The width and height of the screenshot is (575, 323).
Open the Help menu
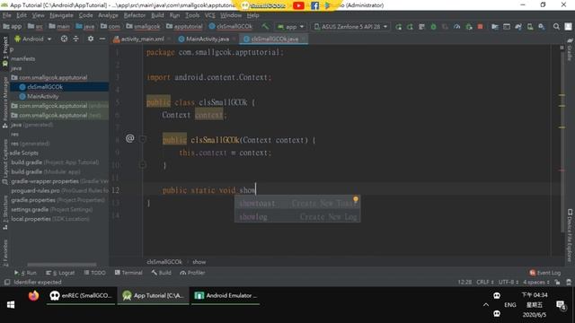click(x=252, y=15)
